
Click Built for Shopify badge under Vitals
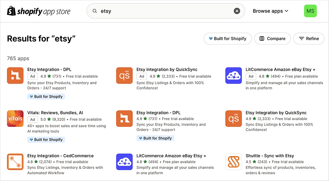coord(46,140)
